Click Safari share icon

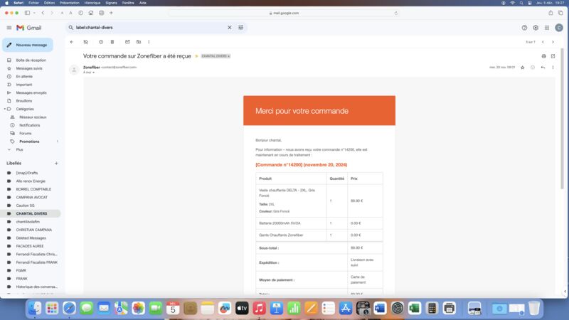(551, 13)
